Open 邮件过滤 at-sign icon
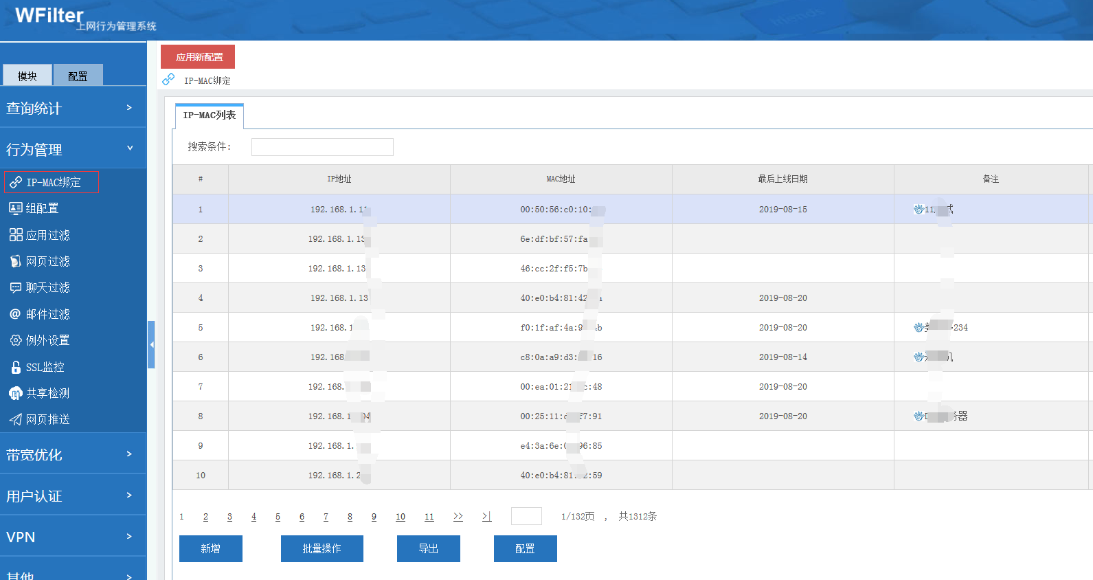This screenshot has height=580, width=1093. pos(16,314)
